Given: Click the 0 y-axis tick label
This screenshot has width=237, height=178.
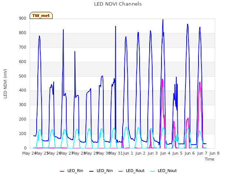Looking at the screenshot, I should 25,148.
